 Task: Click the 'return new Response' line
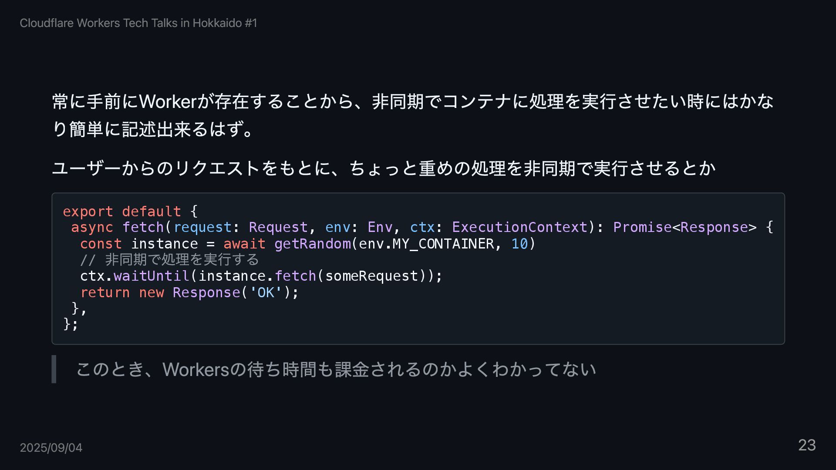pyautogui.click(x=189, y=292)
